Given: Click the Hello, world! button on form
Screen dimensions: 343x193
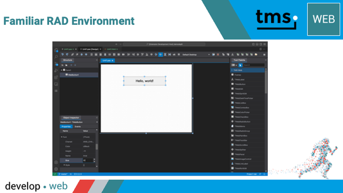Looking at the screenshot, I should pos(144,81).
